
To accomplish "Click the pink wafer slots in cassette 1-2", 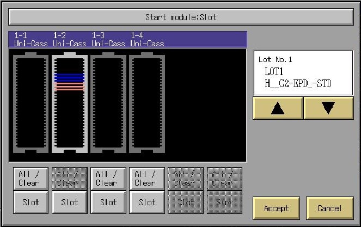I will [69, 87].
